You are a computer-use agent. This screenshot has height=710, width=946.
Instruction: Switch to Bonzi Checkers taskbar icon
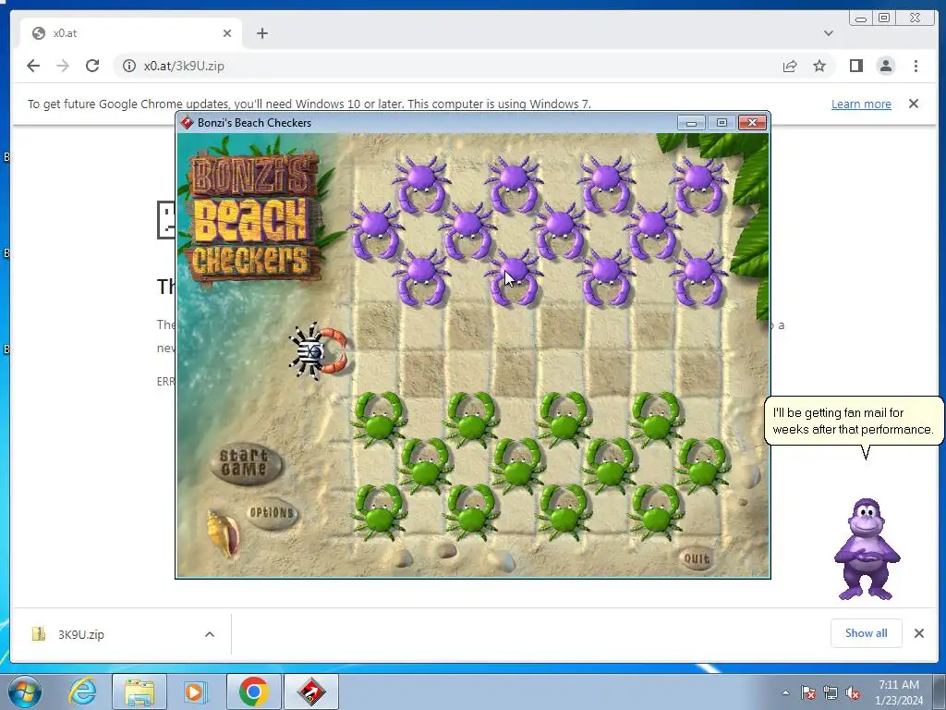311,692
